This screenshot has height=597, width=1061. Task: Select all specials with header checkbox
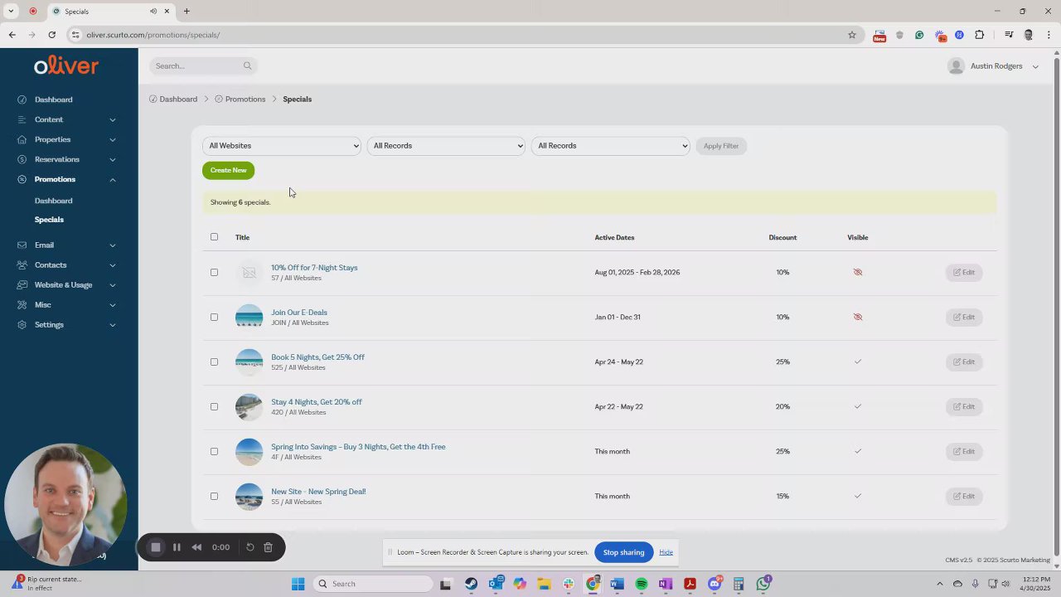pyautogui.click(x=214, y=237)
